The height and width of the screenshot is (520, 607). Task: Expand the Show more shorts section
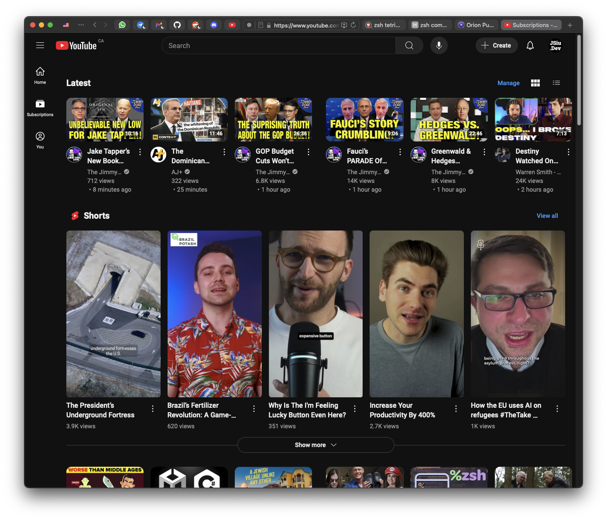316,444
